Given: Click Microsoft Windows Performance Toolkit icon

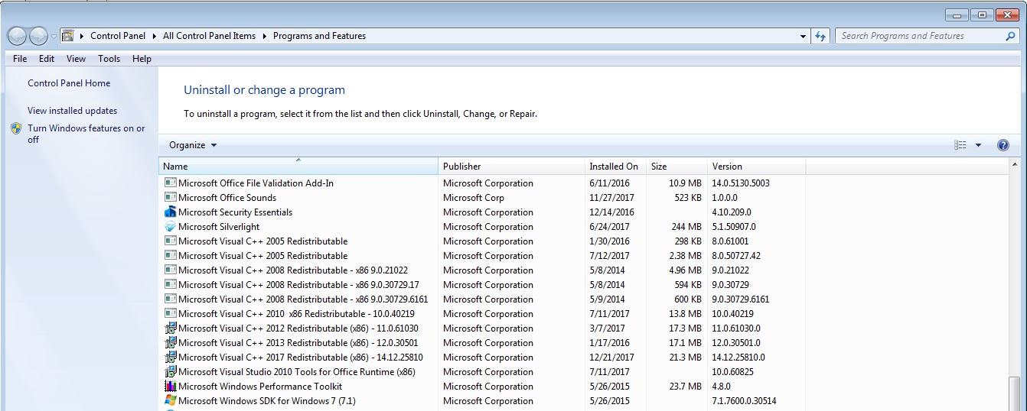Looking at the screenshot, I should pyautogui.click(x=171, y=387).
